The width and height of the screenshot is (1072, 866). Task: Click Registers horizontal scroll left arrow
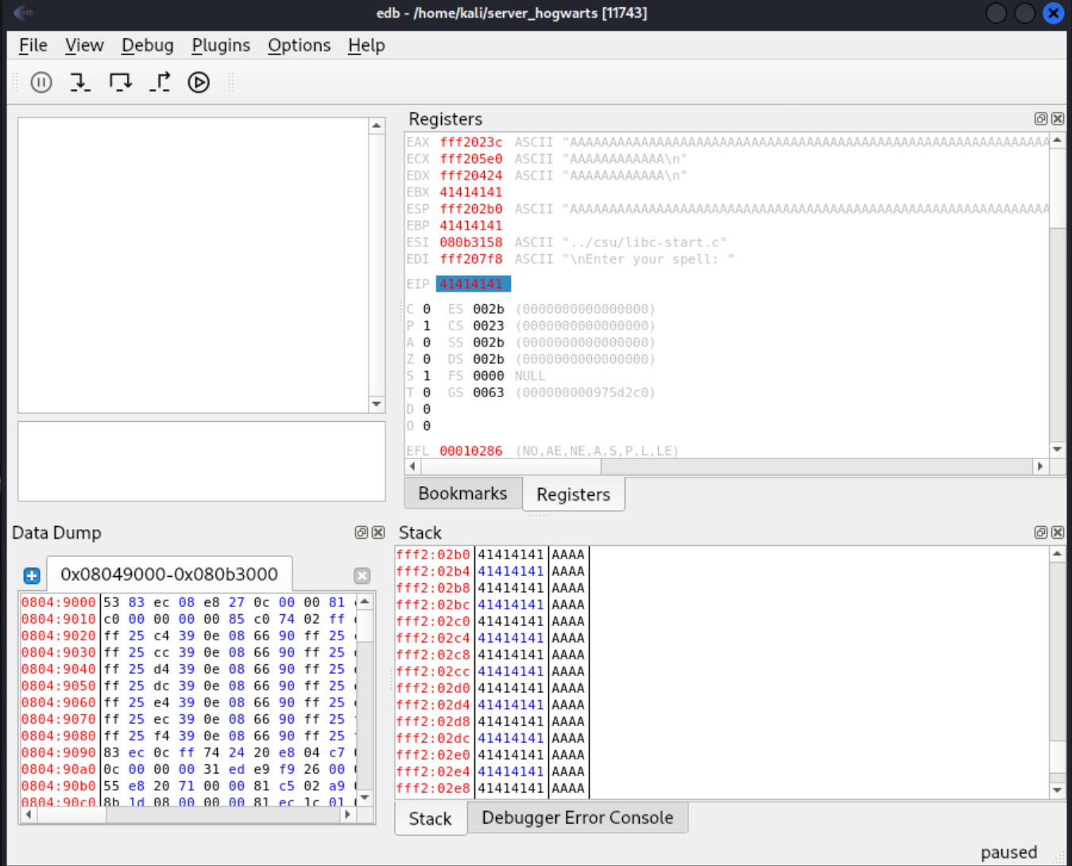tap(412, 466)
